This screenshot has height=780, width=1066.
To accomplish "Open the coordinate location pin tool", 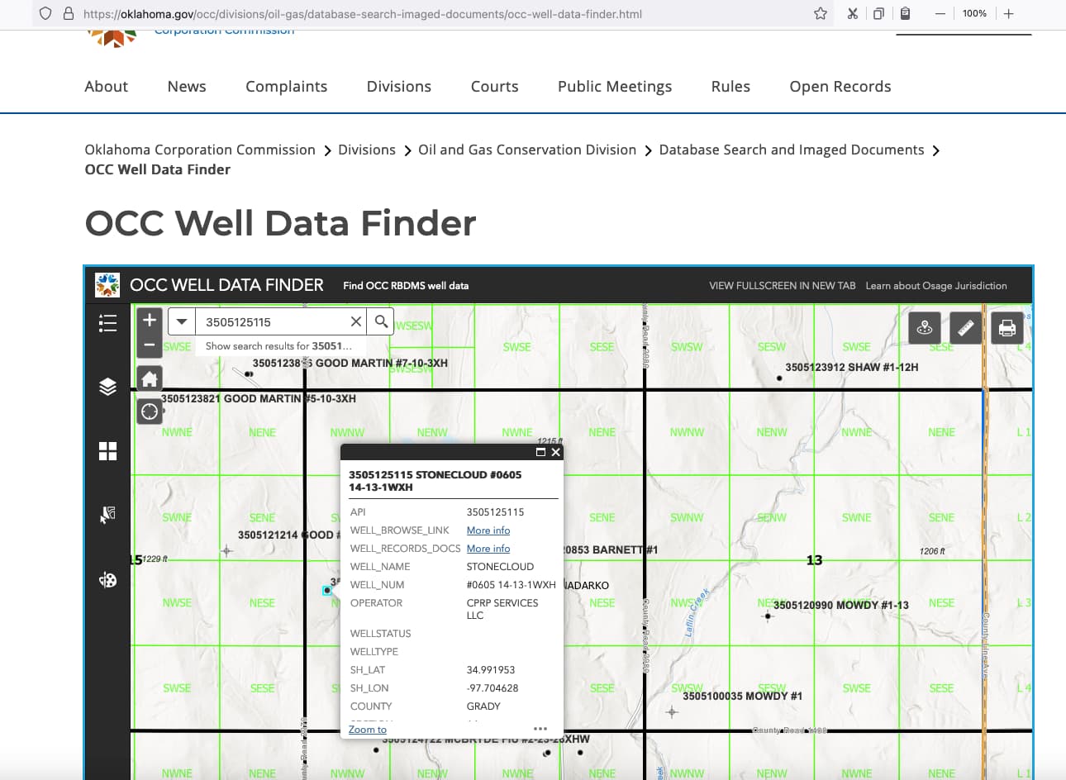I will tap(925, 328).
